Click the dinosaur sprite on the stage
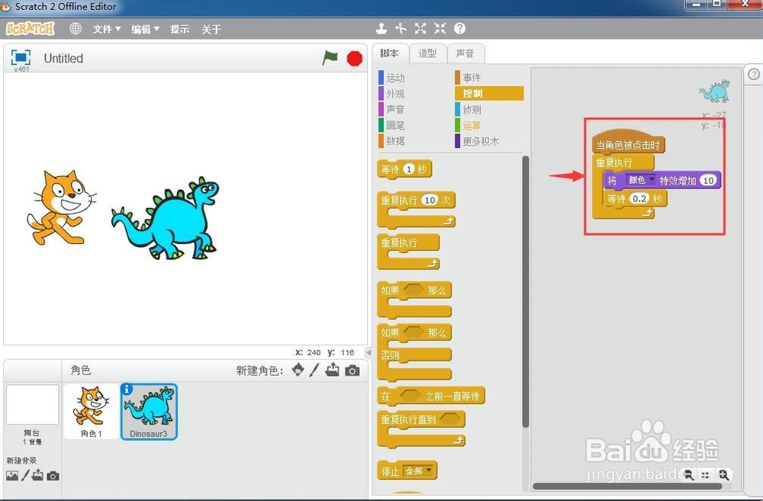Screen dimensions: 763x501 pos(166,218)
